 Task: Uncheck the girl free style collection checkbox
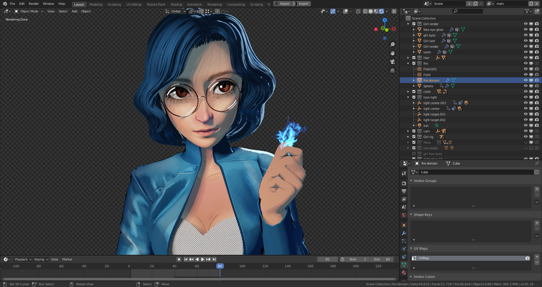tap(414, 154)
